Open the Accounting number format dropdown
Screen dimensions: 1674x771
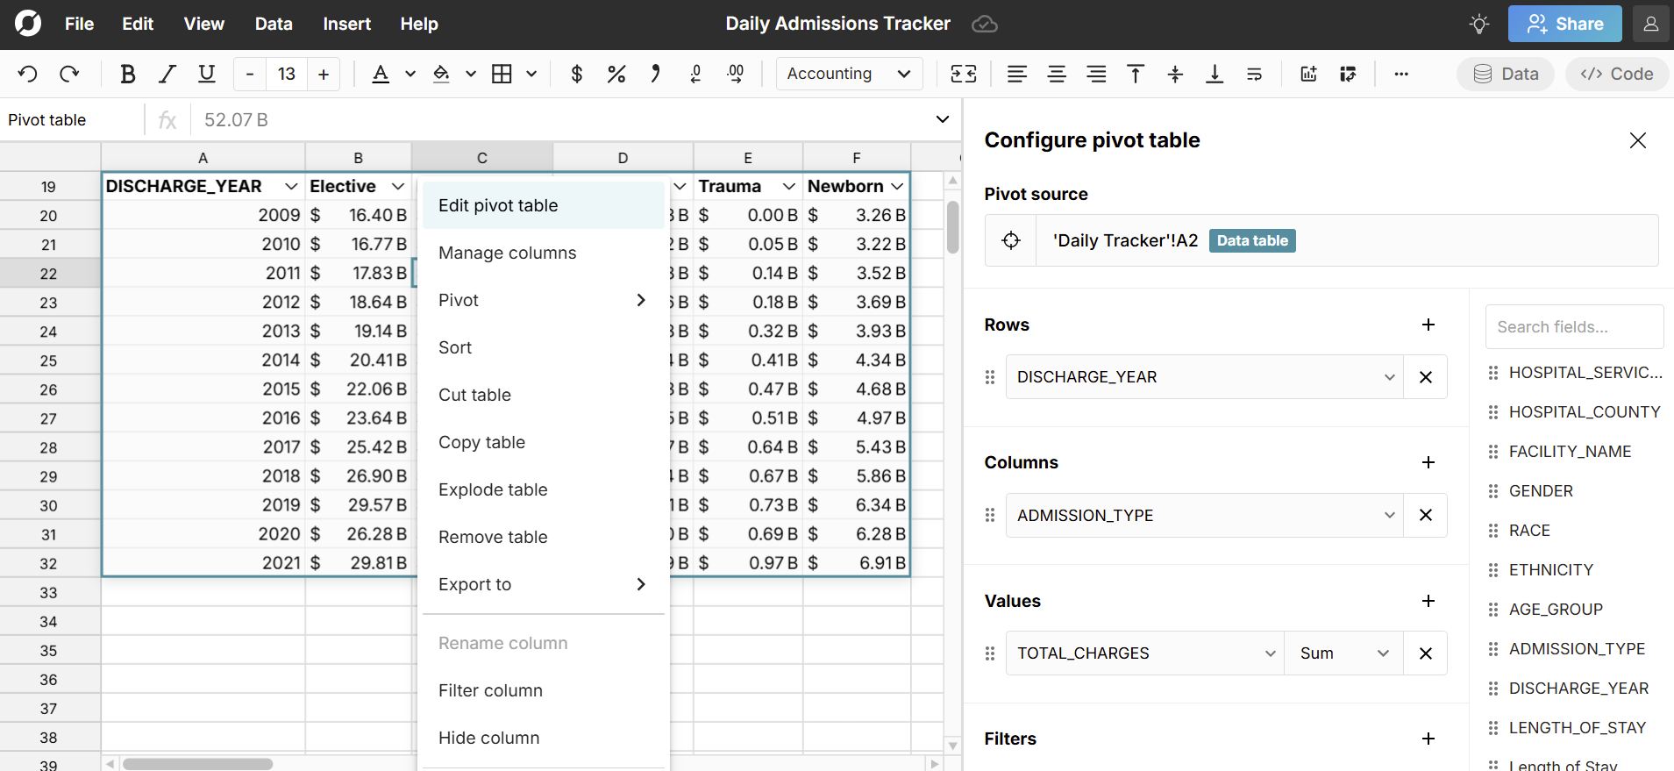point(848,74)
